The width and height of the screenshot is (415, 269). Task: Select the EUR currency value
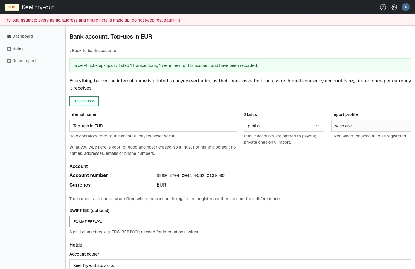[x=161, y=185]
